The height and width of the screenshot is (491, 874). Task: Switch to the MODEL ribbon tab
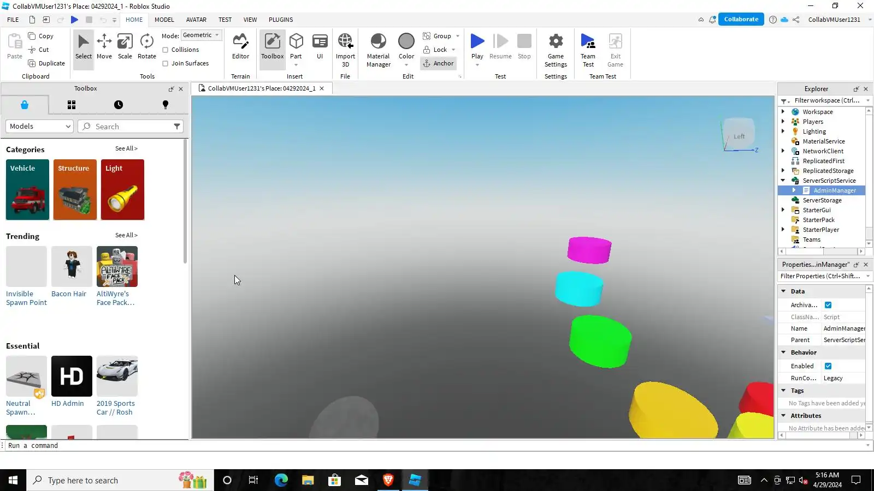[x=164, y=20]
